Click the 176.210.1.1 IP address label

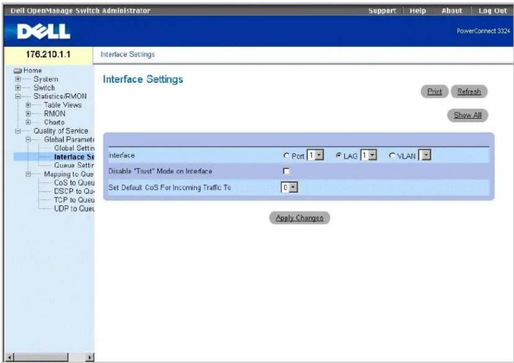pos(48,54)
